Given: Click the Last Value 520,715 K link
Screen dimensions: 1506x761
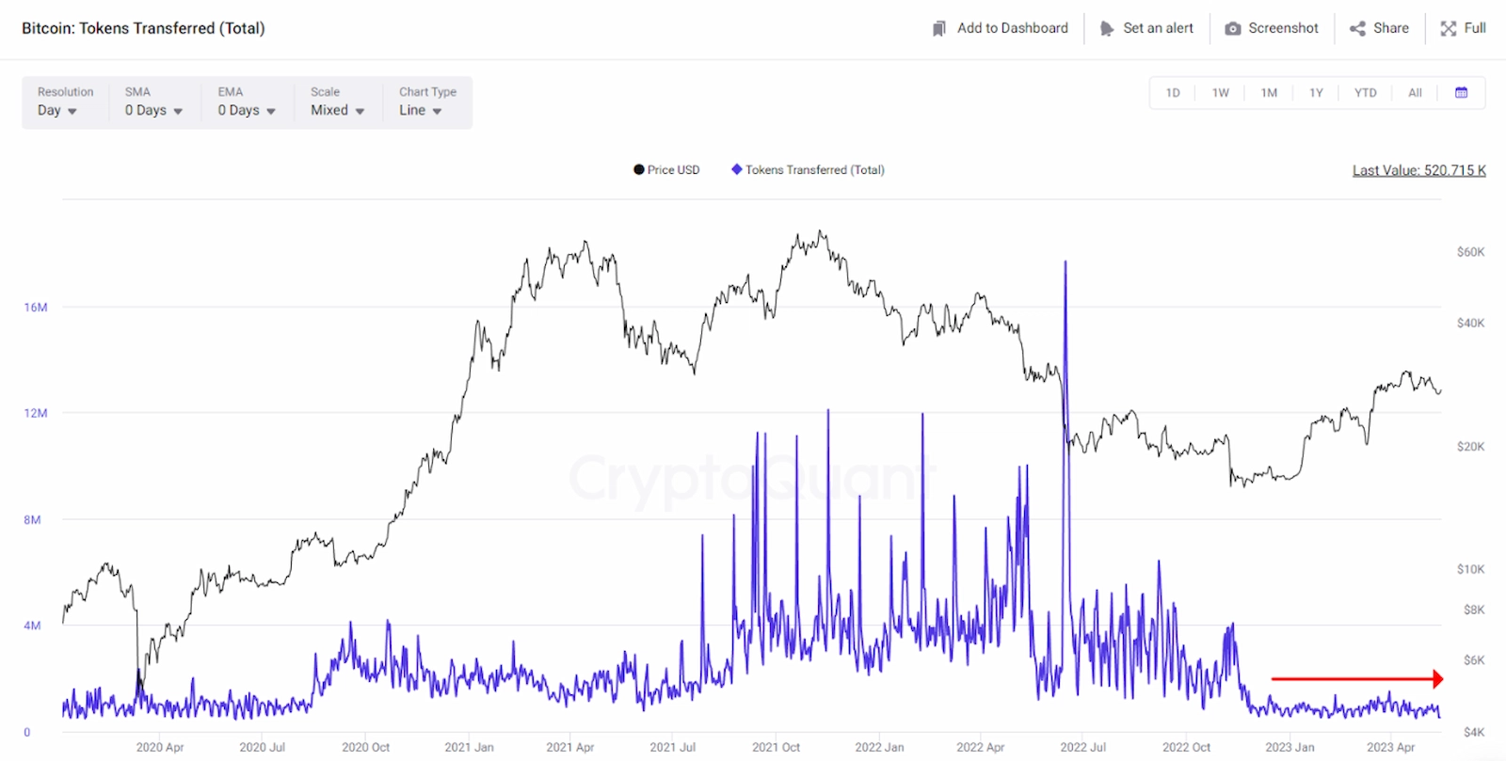Looking at the screenshot, I should 1419,170.
